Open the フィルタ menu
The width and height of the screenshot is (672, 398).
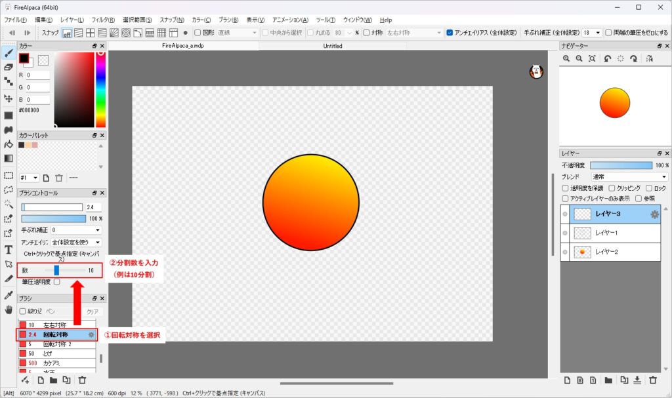point(103,20)
